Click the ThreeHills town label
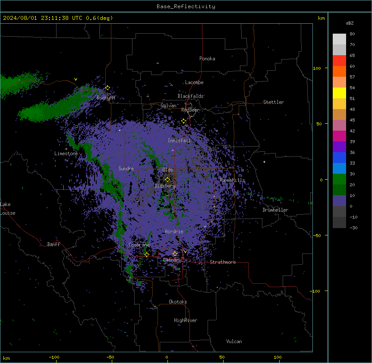 point(232,180)
